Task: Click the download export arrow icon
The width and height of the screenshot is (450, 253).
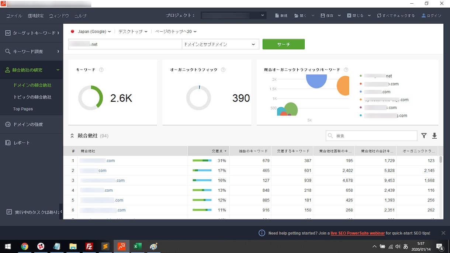Action: click(x=435, y=136)
